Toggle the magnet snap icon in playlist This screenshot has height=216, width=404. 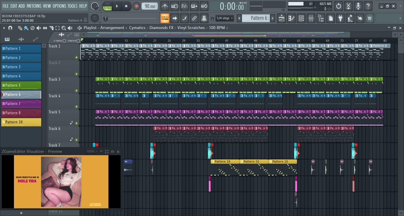(10, 28)
